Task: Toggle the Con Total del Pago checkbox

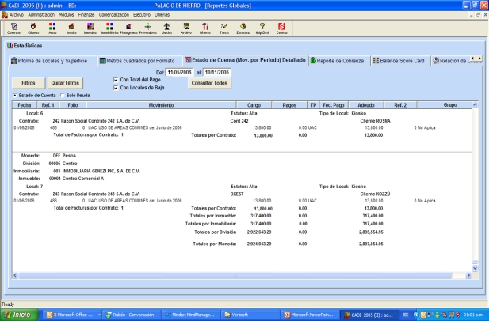Action: pyautogui.click(x=117, y=79)
